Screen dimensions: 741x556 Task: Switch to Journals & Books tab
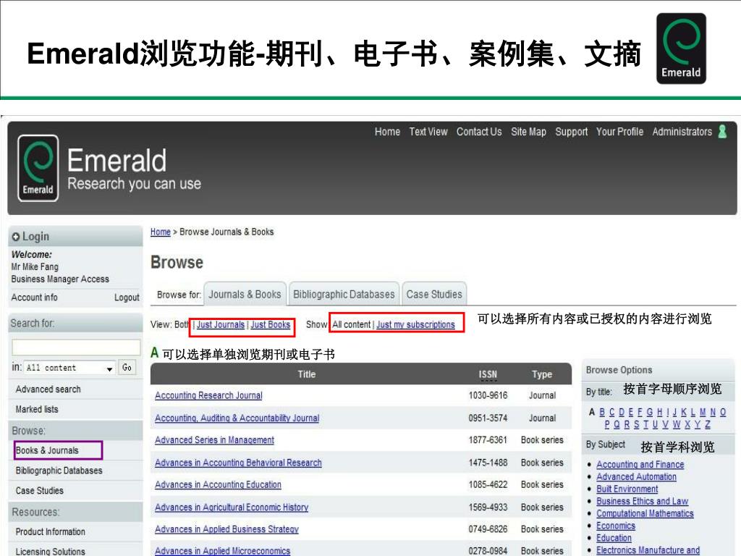click(245, 294)
